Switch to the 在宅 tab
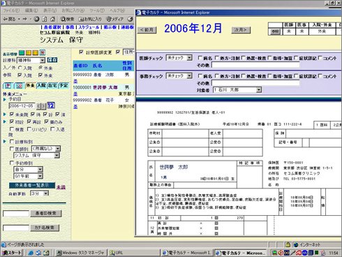Screen dimensions: 342x257 click(x=52, y=85)
